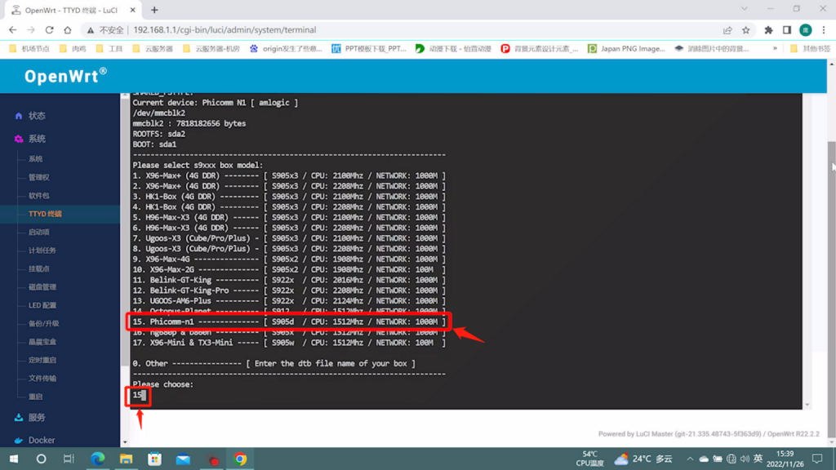The height and width of the screenshot is (470, 836).
Task: Open the Chrome three-dot menu
Action: pos(824,30)
